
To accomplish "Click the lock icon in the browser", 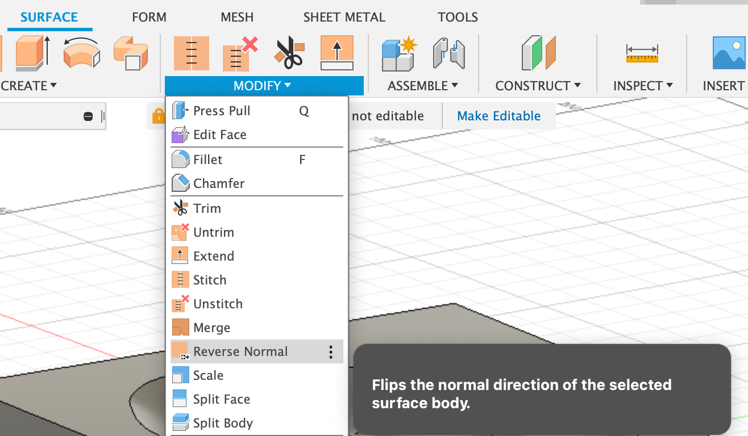I will point(160,115).
